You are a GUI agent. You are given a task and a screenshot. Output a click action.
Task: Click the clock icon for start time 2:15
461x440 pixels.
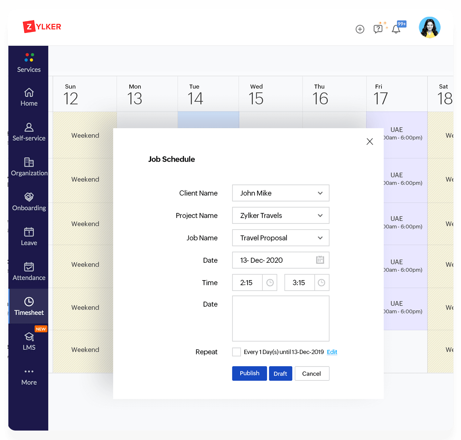[x=270, y=283]
